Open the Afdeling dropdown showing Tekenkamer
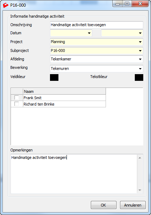Viewport: 151px width, 215px height. (96, 59)
